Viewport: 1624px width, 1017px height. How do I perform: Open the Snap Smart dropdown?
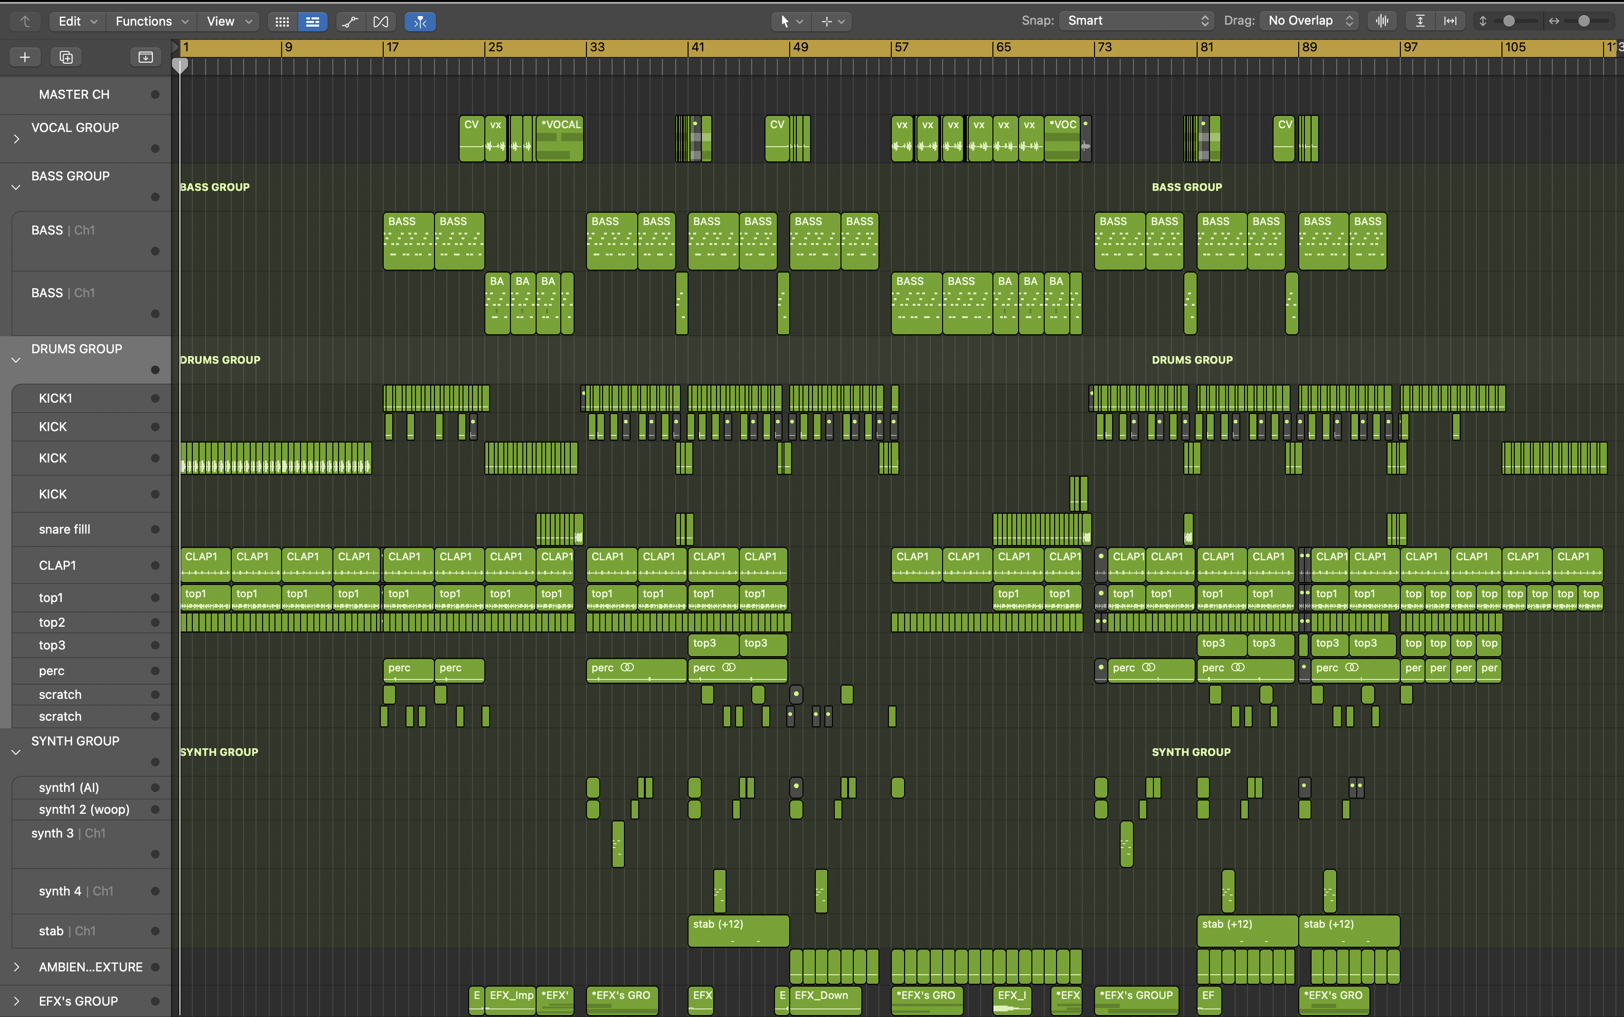coord(1137,21)
